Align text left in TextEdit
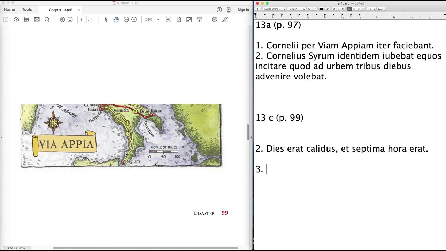The image size is (446, 251). point(349,9)
